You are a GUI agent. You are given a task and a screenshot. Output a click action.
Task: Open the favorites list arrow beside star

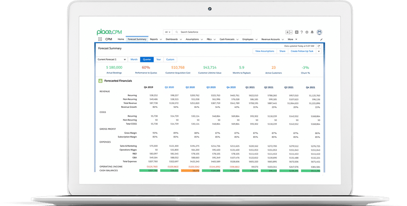point(291,32)
